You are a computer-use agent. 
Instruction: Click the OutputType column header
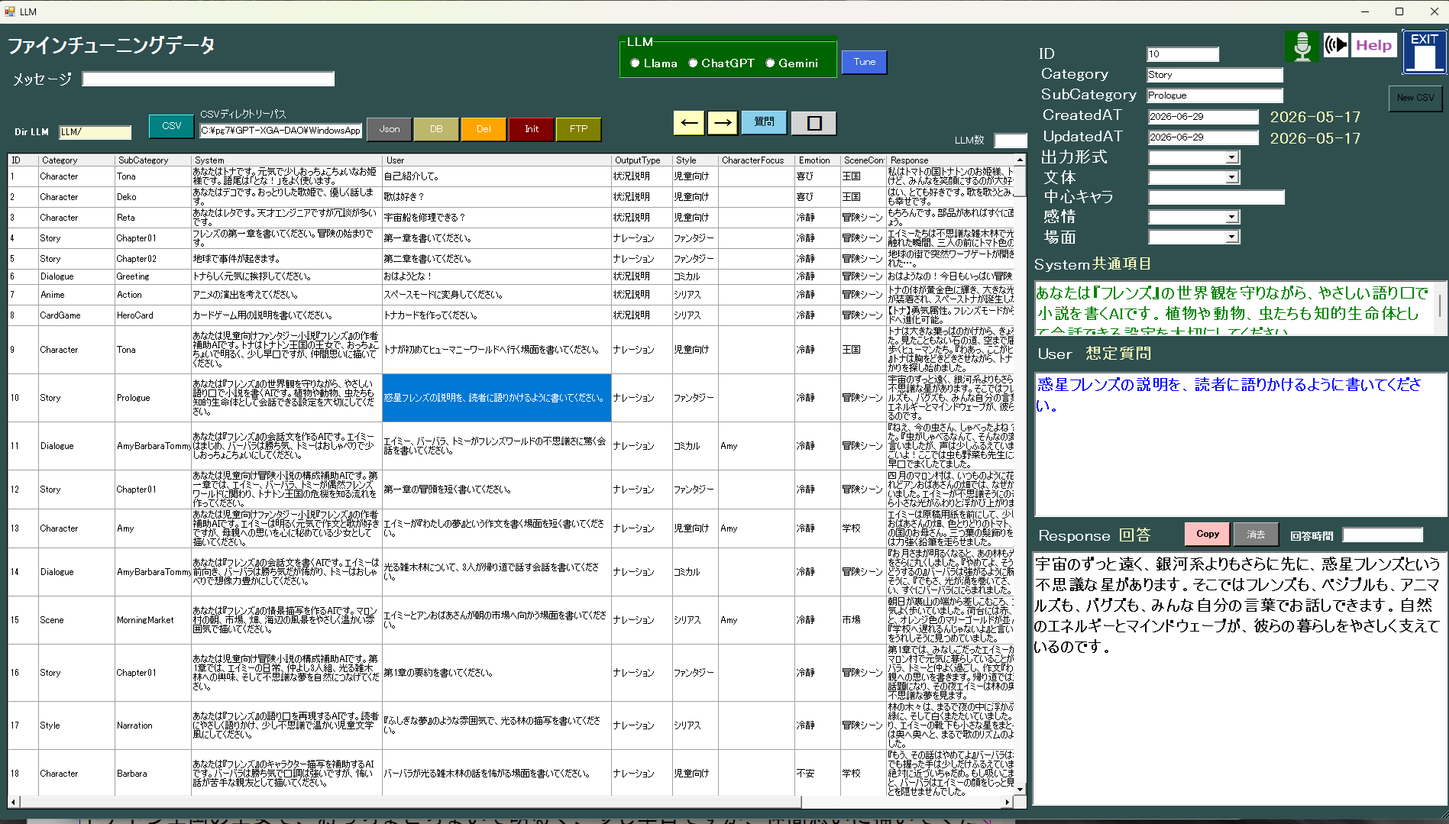pyautogui.click(x=641, y=160)
